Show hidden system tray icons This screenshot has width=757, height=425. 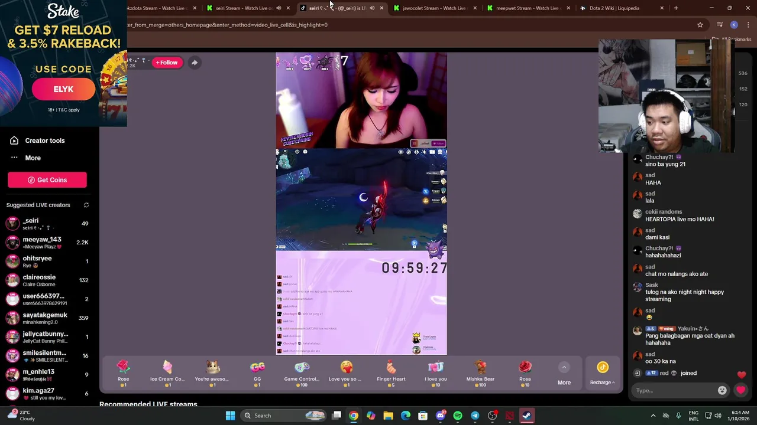coord(653,416)
